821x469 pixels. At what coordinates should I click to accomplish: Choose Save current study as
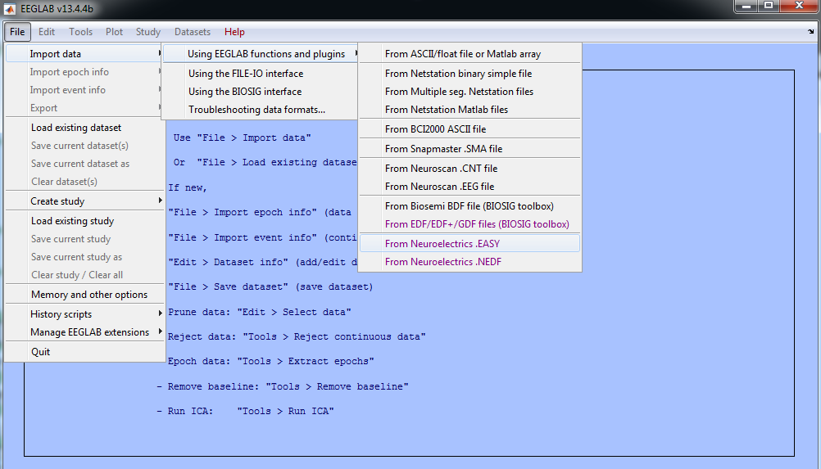[85, 257]
